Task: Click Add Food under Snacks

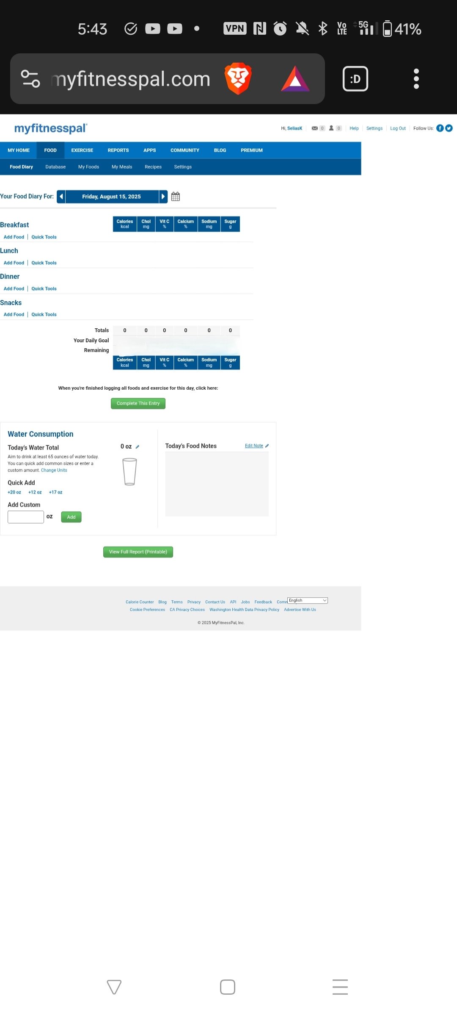Action: click(x=14, y=315)
